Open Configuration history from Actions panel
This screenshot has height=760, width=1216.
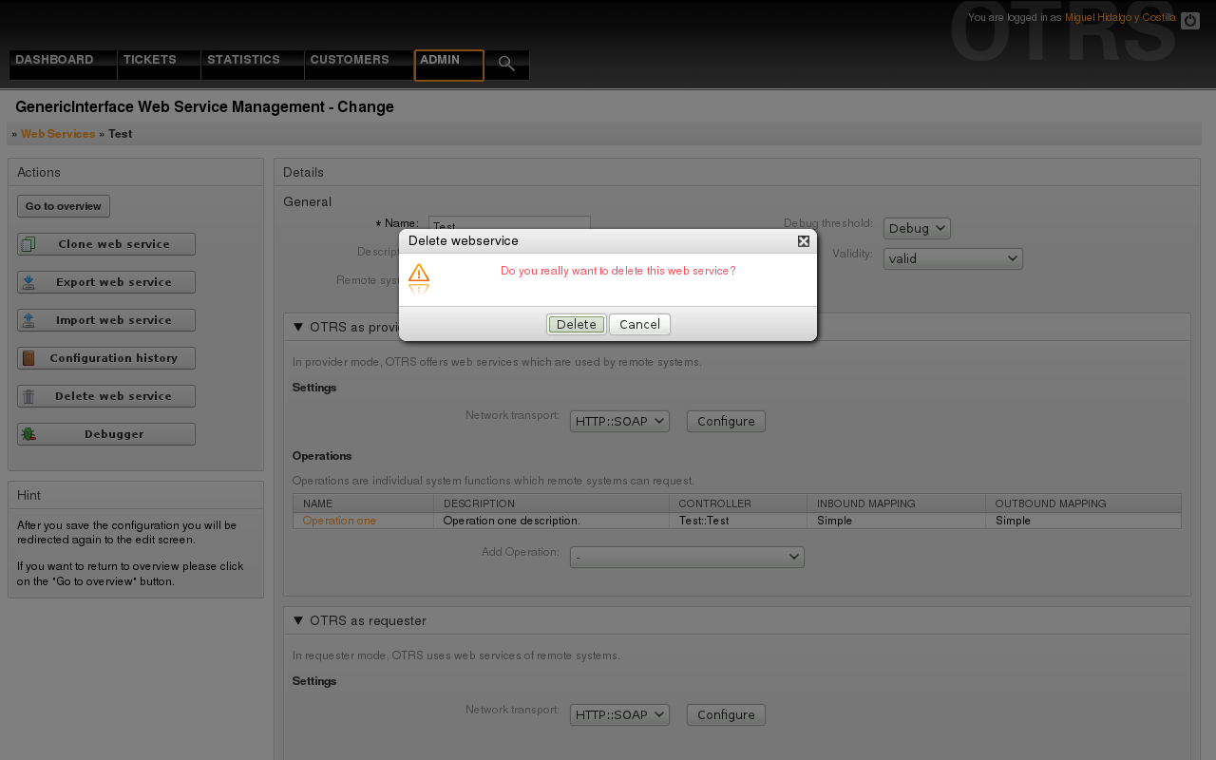pos(106,358)
